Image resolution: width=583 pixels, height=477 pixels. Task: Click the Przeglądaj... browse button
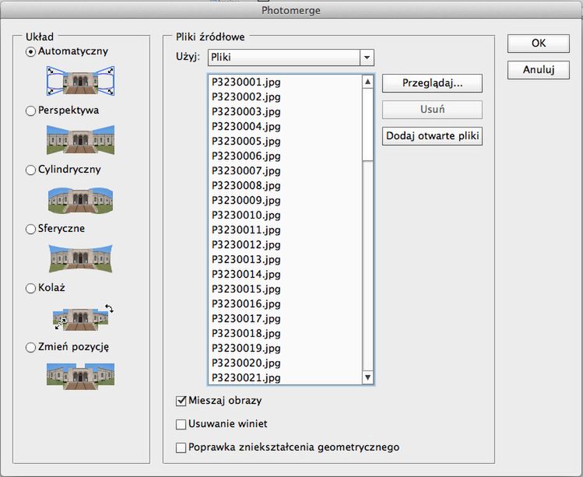point(432,83)
